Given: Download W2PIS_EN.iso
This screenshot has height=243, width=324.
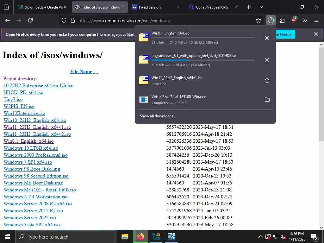Looking at the screenshot, I should point(19,106).
